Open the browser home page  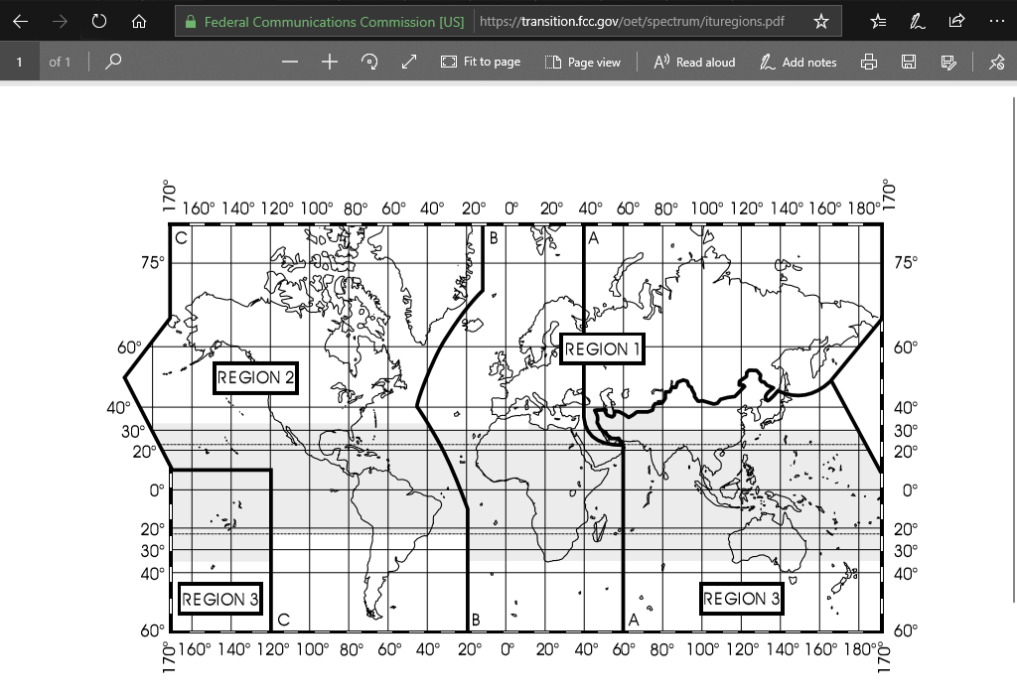(139, 22)
